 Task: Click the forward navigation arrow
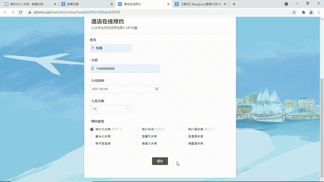[x=13, y=13]
